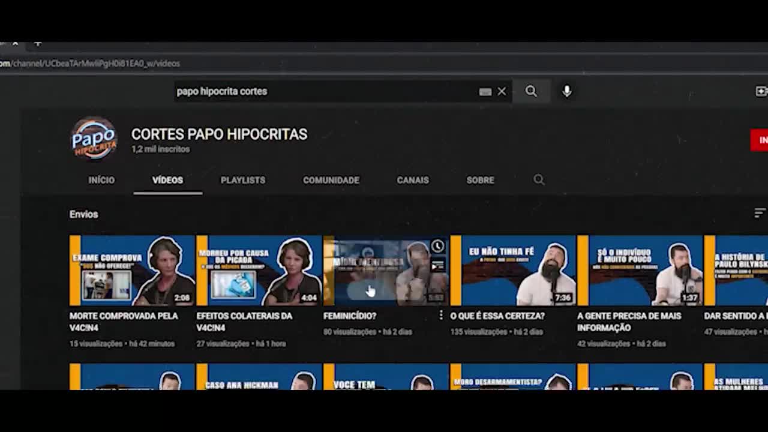Click the browser address bar URL
The image size is (768, 432).
90,63
